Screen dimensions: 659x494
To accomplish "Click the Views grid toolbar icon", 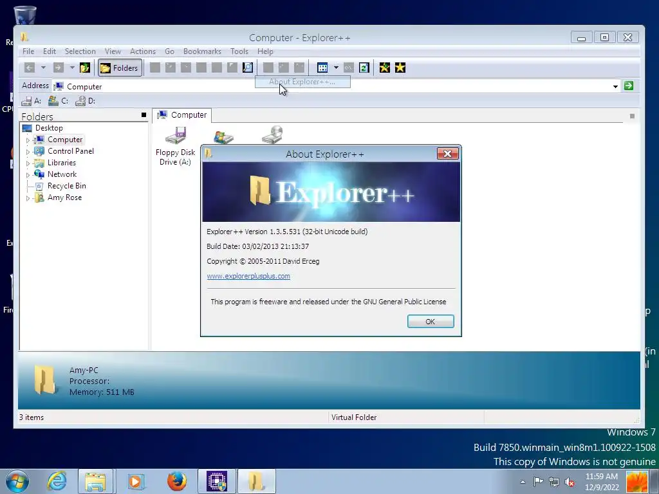I will click(x=322, y=68).
